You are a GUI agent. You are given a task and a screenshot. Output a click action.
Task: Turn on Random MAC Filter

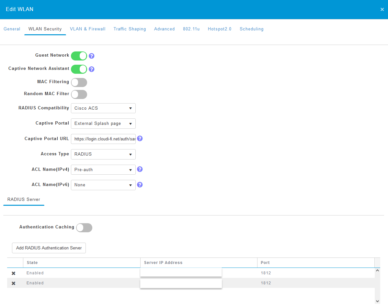(79, 94)
